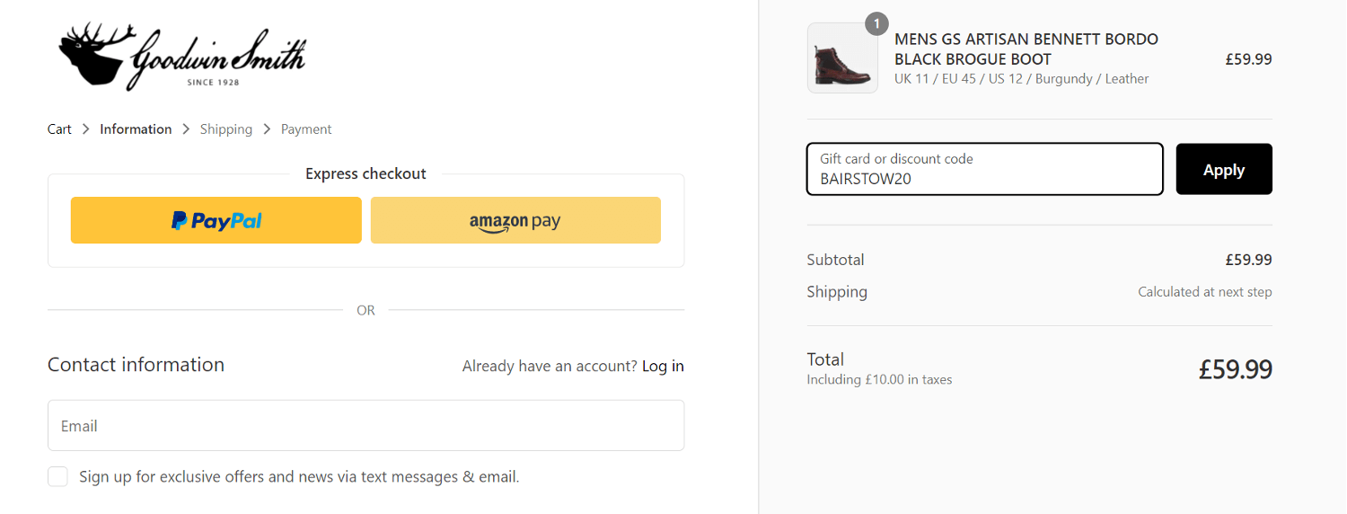
Task: Open the Log in link
Action: pos(663,366)
